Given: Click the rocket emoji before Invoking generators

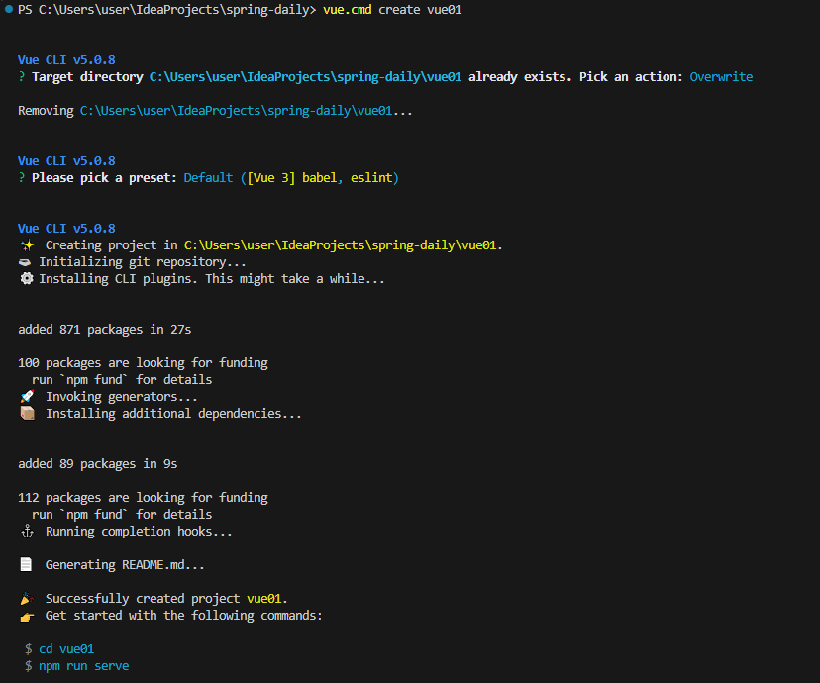Looking at the screenshot, I should coord(27,396).
